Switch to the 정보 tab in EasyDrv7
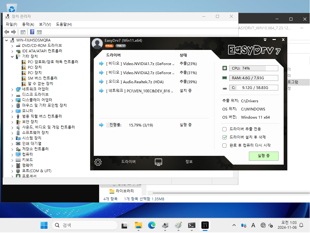Screen dimensions: 310x233 (x=189, y=162)
